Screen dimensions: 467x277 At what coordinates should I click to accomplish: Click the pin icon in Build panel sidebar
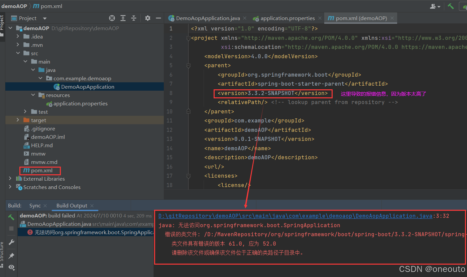click(11, 256)
